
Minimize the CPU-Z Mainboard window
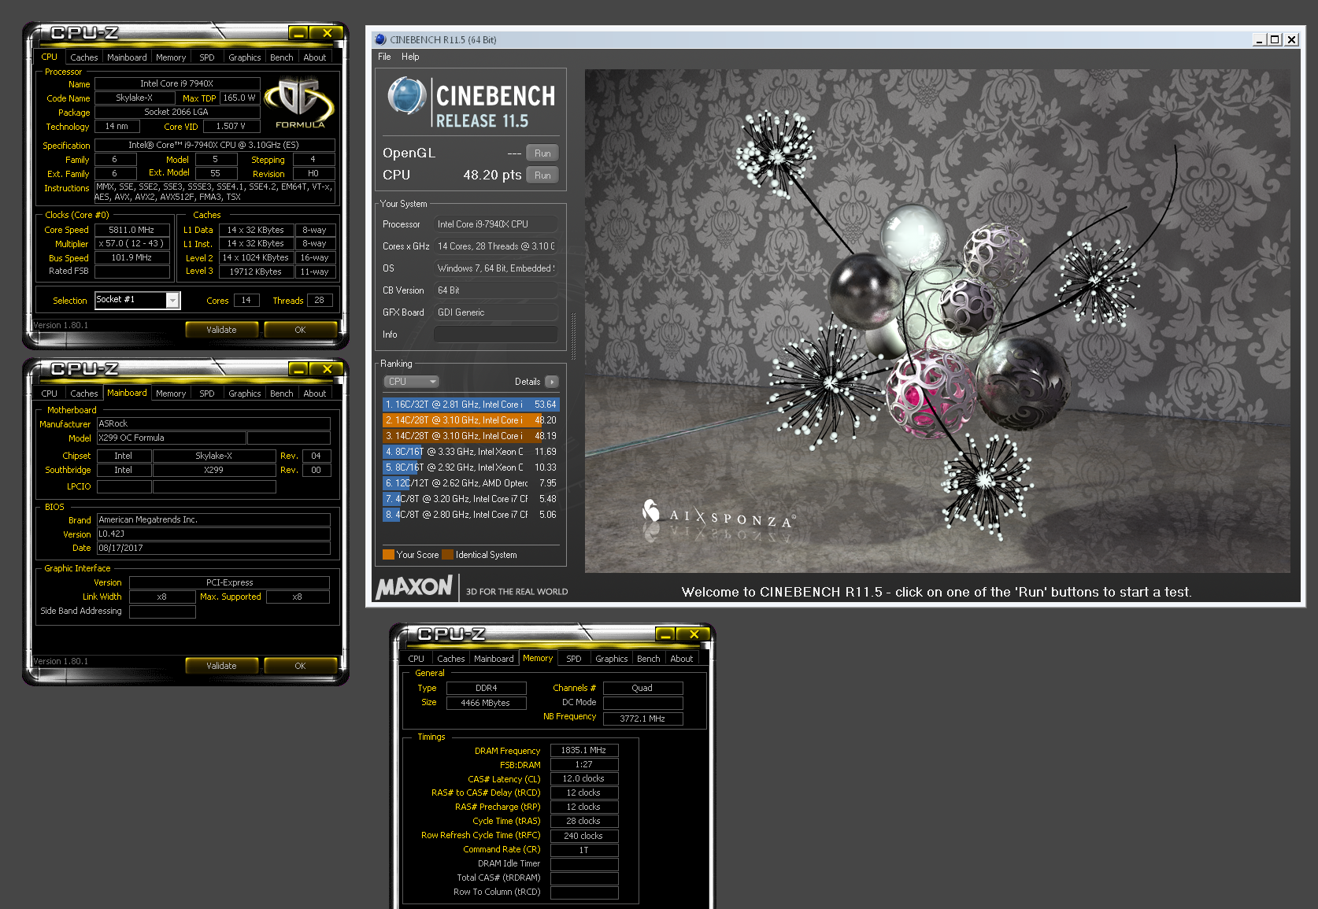click(x=298, y=369)
